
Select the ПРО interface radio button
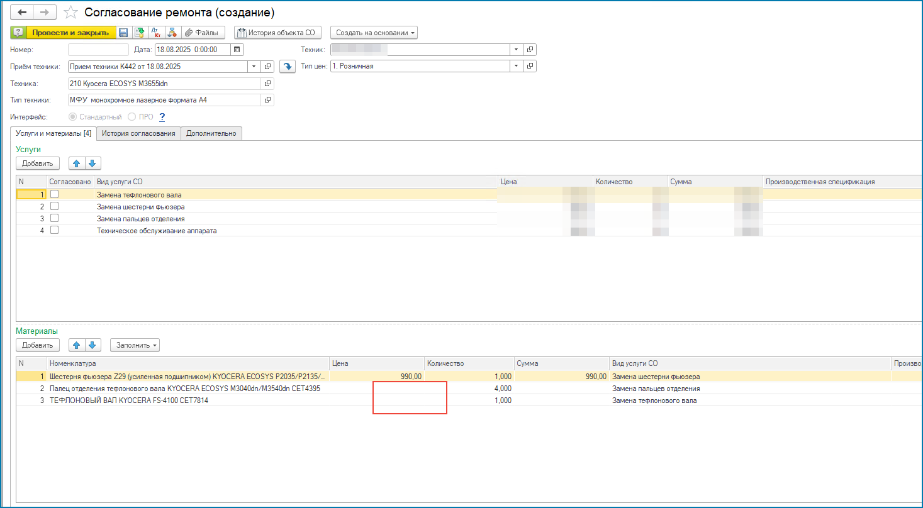point(132,117)
